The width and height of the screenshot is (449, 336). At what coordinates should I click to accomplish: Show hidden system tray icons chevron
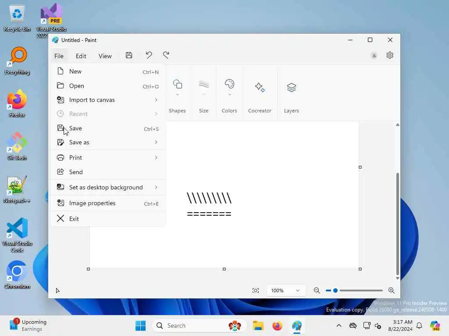[x=339, y=325]
